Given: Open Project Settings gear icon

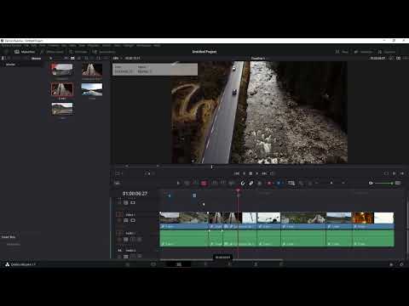Looking at the screenshot, I should click(x=401, y=264).
